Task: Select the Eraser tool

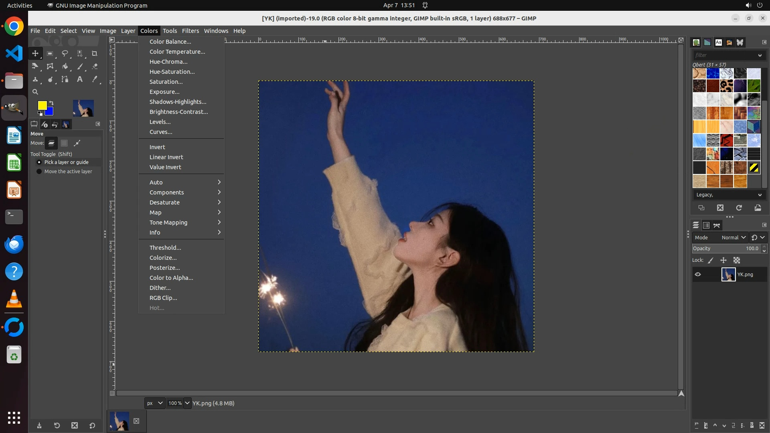Action: click(x=95, y=67)
